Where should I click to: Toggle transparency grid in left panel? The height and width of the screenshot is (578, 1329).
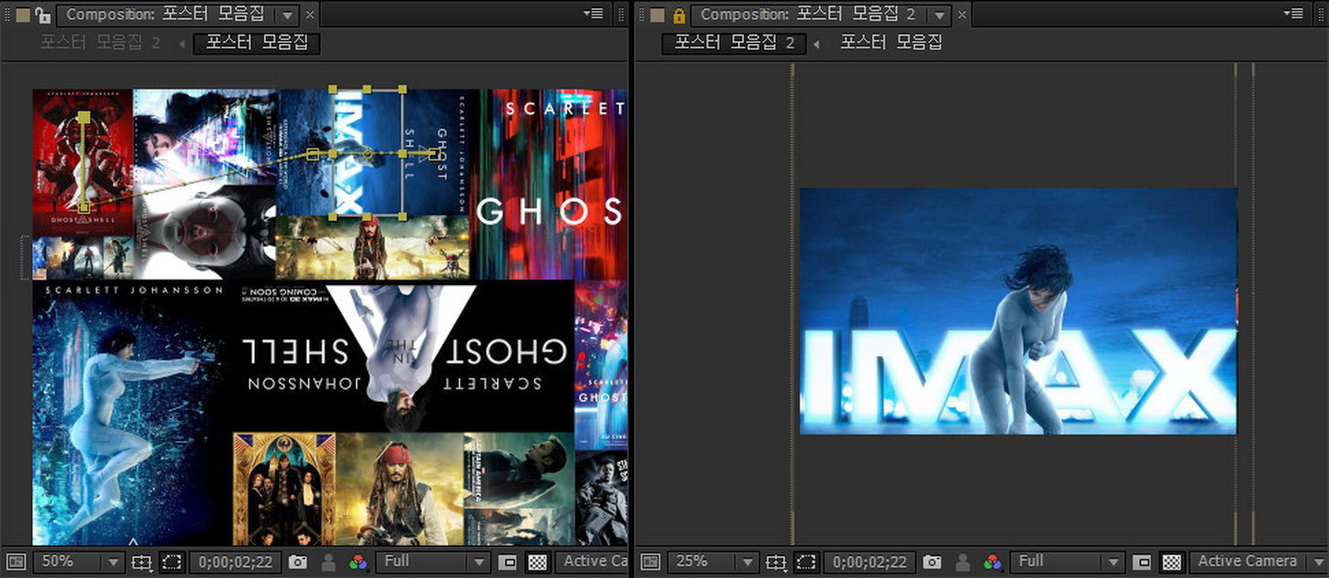coord(537,562)
